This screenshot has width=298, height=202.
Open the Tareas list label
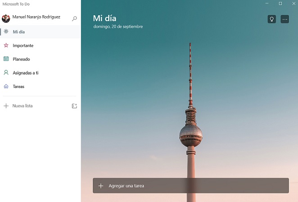(18, 87)
